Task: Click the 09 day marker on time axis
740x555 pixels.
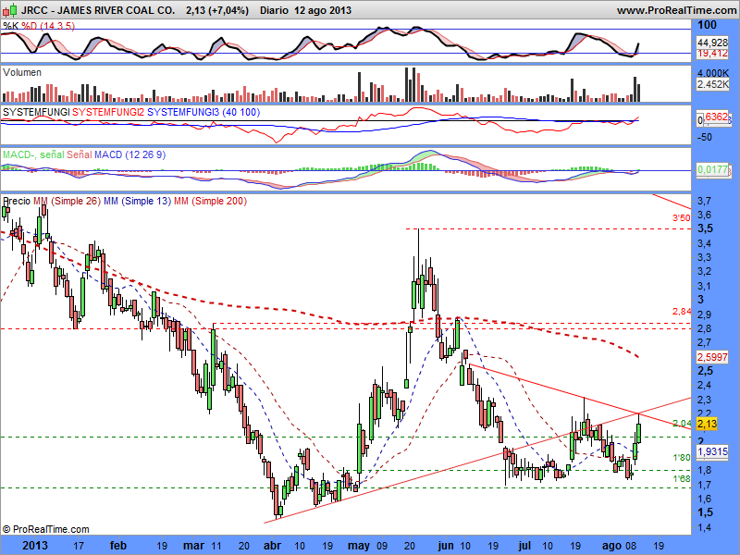Action: (x=382, y=546)
